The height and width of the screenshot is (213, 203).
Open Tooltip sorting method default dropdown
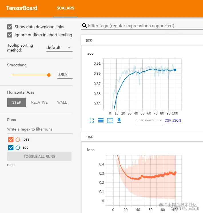click(59, 48)
